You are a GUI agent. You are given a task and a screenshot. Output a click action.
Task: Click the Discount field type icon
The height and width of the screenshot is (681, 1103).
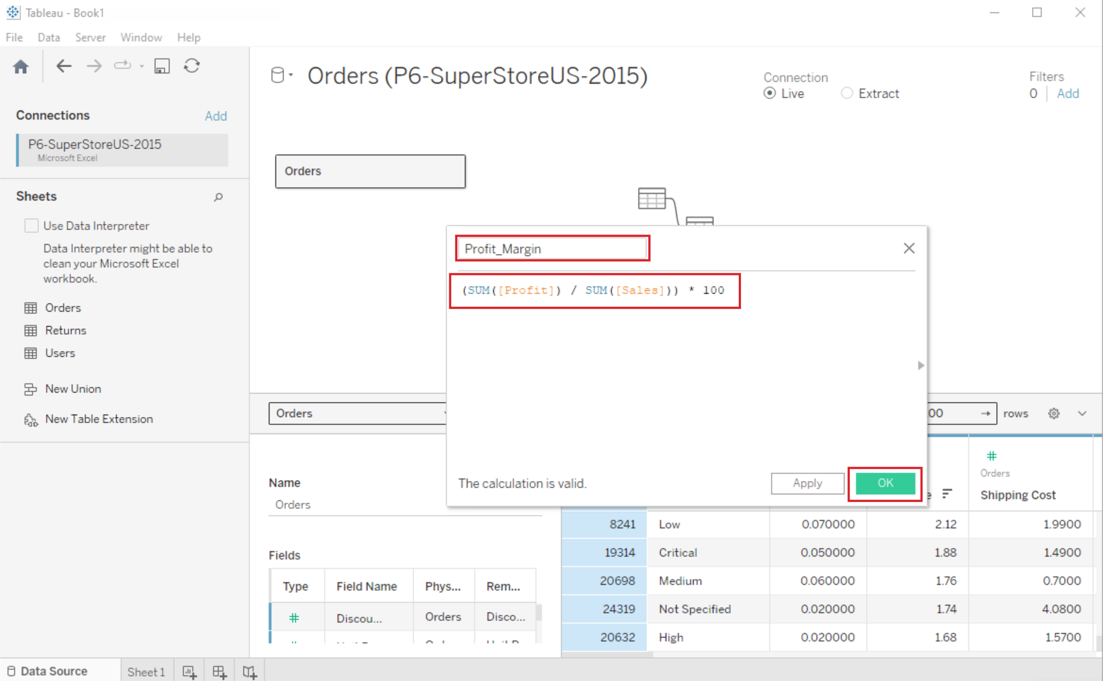coord(294,618)
